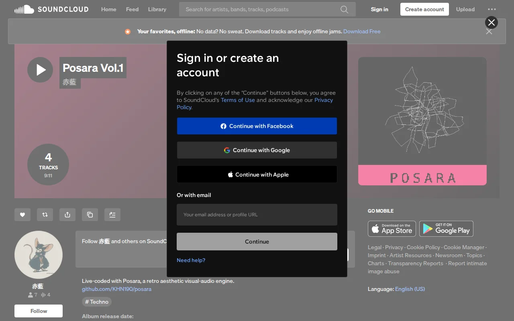Click the gray Continue button
The image size is (514, 321).
[257, 242]
